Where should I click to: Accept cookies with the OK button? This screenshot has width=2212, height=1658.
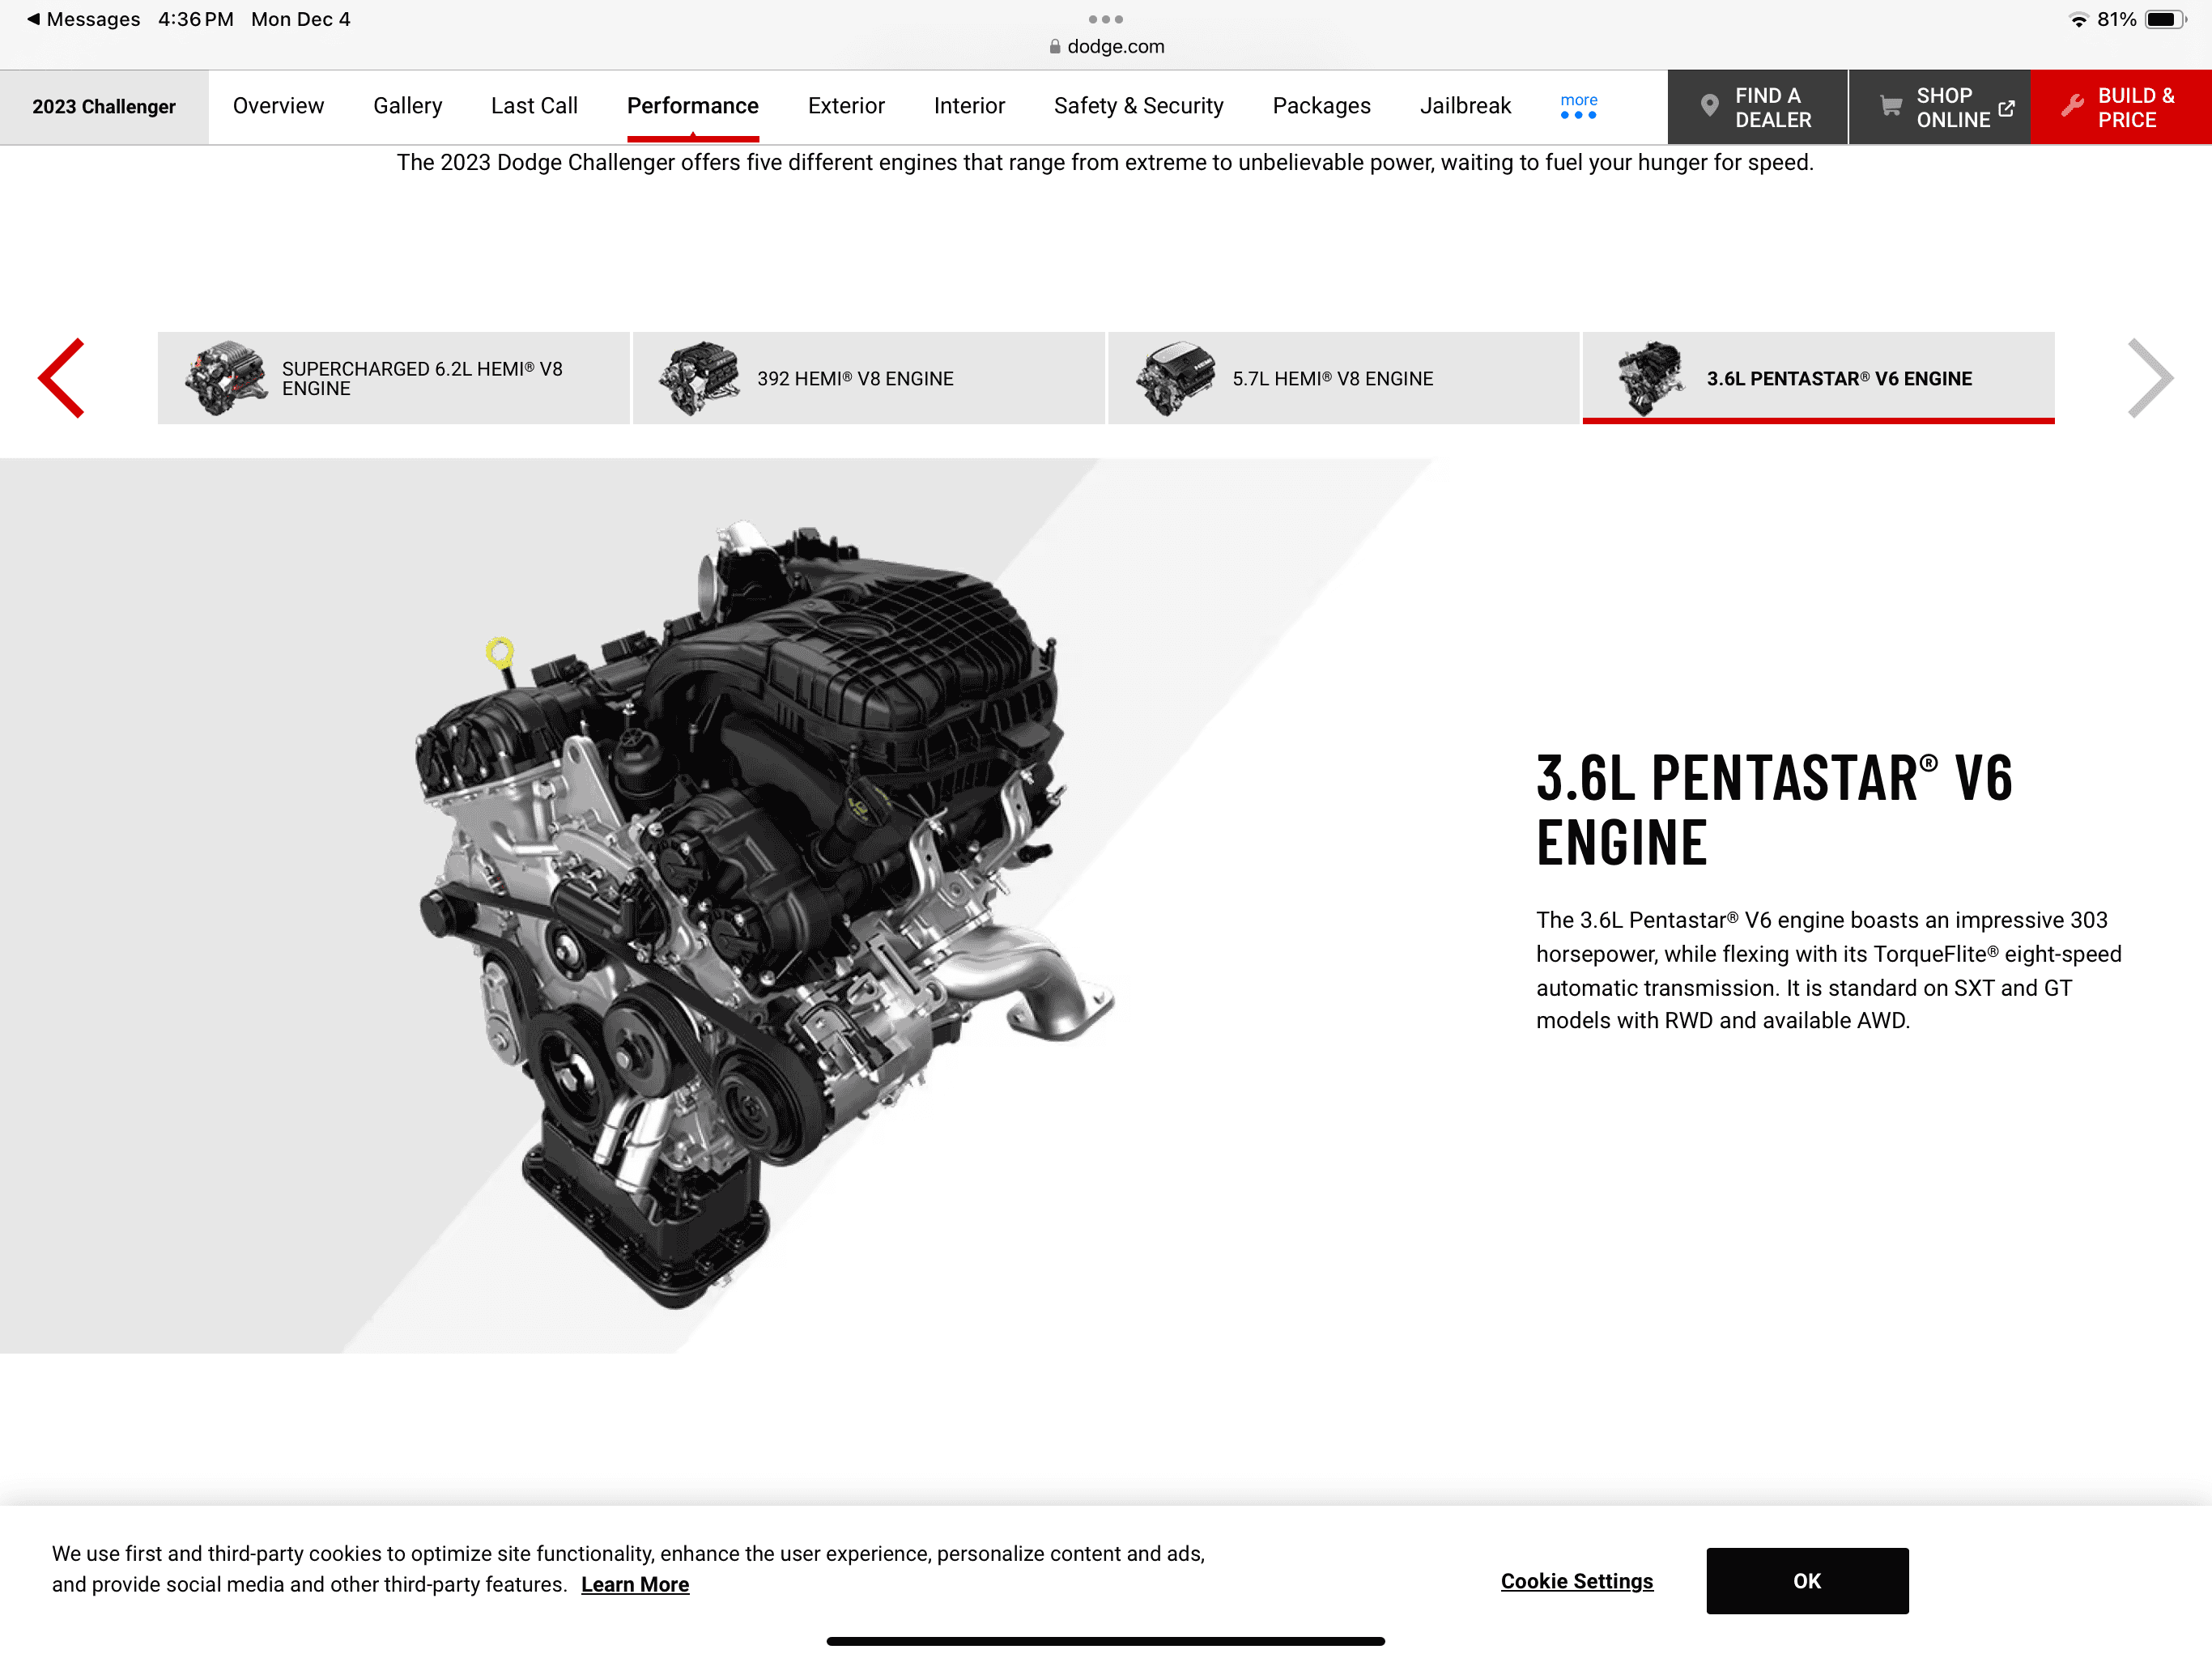tap(1807, 1581)
